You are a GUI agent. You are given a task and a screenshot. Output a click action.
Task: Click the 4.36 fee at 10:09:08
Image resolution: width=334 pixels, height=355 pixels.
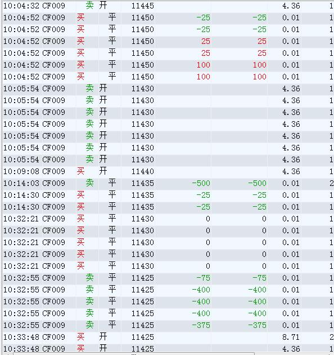[291, 171]
